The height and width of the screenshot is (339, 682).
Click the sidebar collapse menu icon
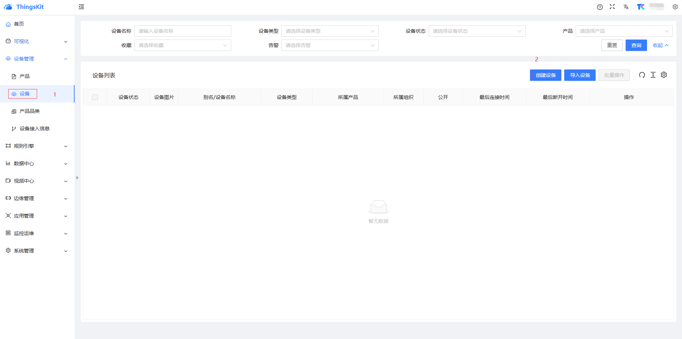[x=81, y=7]
